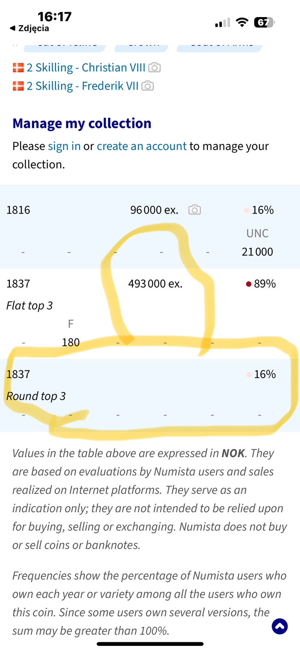300x652 pixels.
Task: Tap the red 89% frequency dot
Action: pos(249,284)
